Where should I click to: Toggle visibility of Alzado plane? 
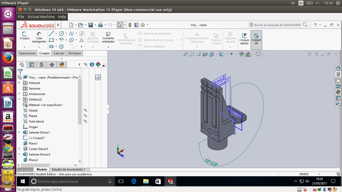click(85, 110)
